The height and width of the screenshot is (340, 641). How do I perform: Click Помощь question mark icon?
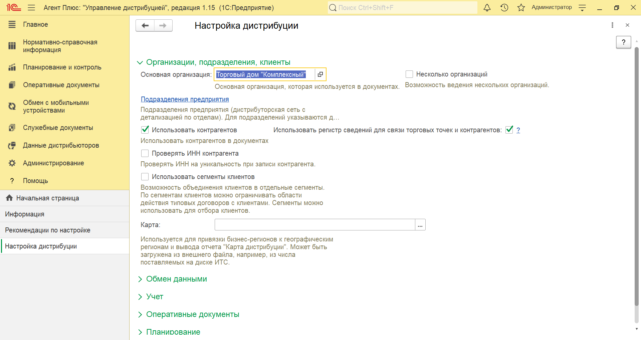[12, 181]
